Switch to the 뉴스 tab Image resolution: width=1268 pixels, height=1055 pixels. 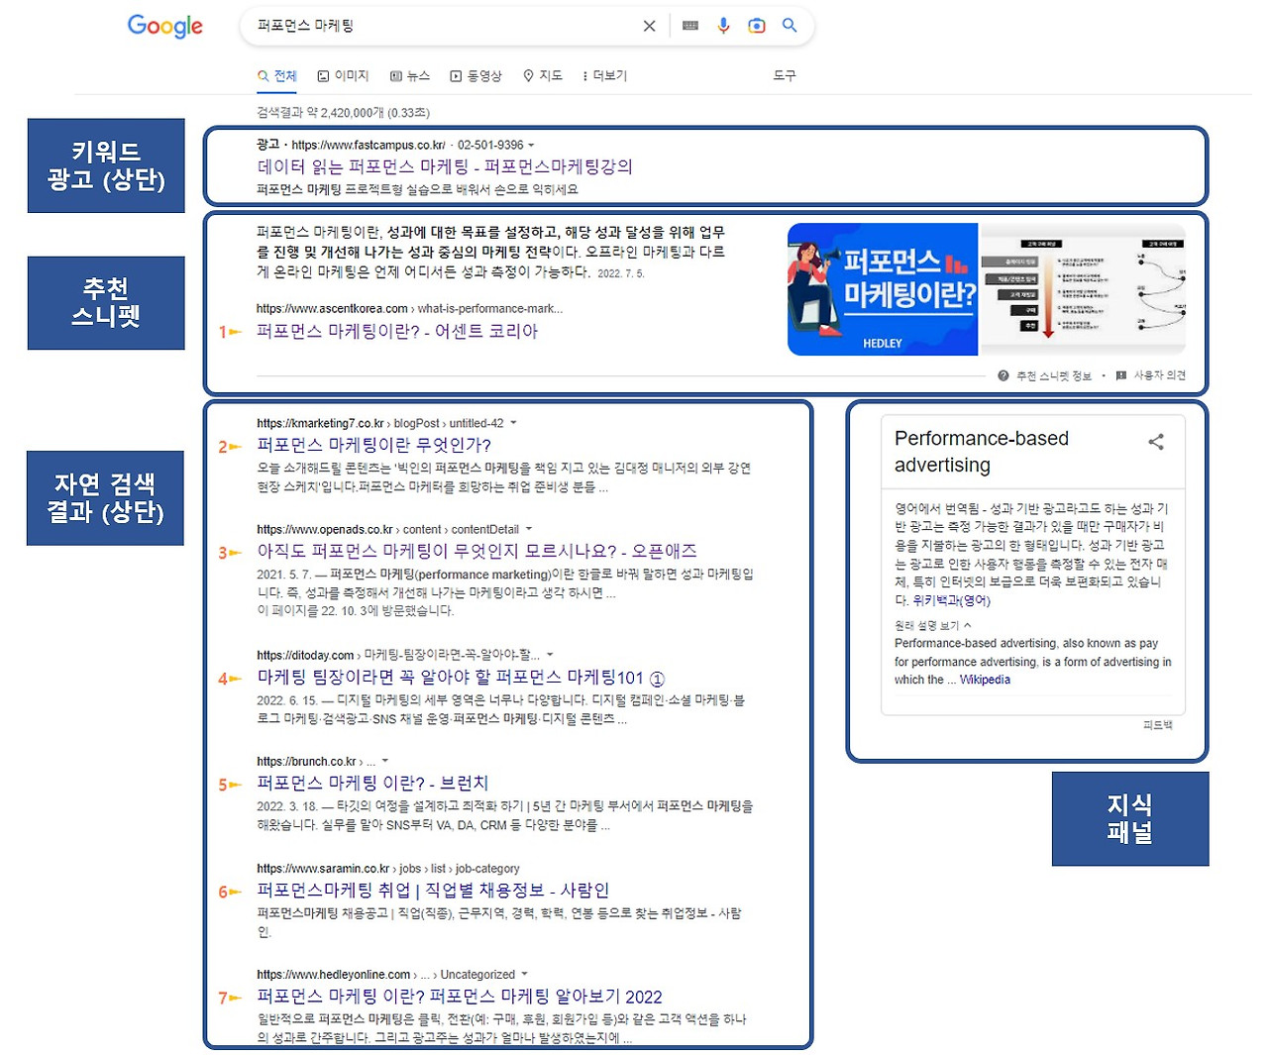(410, 76)
